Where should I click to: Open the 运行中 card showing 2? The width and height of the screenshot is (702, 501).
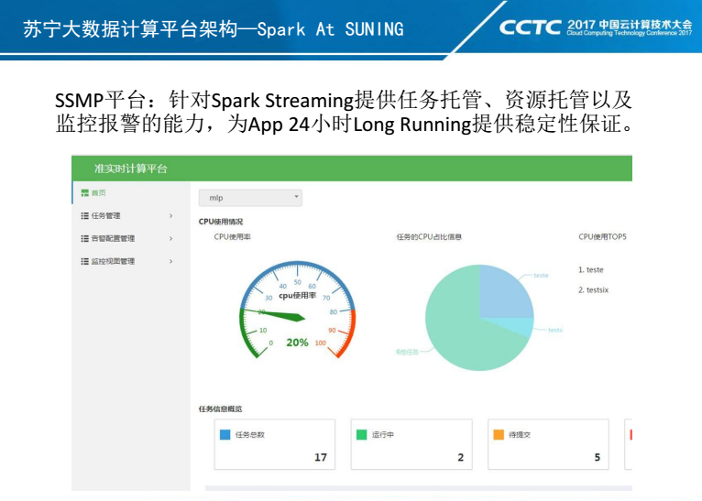[x=411, y=444]
